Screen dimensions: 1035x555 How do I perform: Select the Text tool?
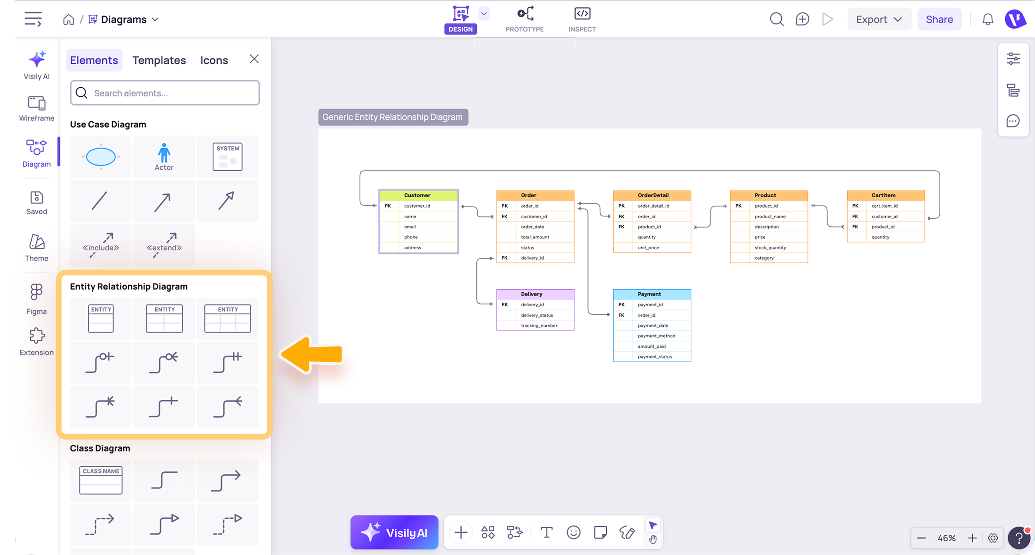pyautogui.click(x=546, y=532)
